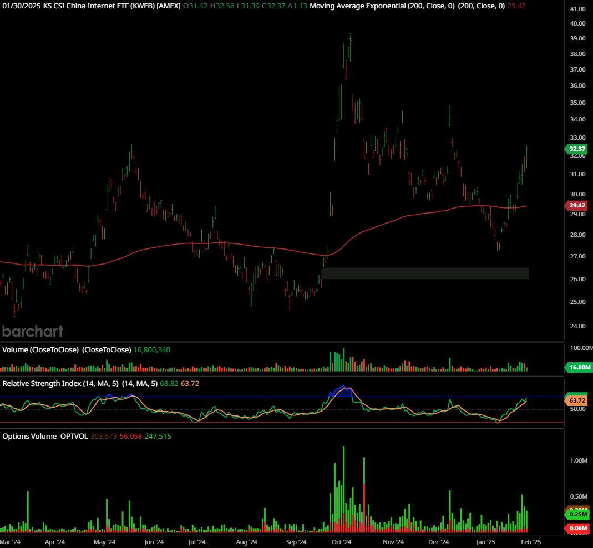
Task: Click the Nov '24 date axis label
Action: tap(393, 541)
